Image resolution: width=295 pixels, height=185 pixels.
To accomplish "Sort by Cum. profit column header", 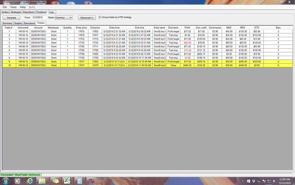I will pos(201,28).
